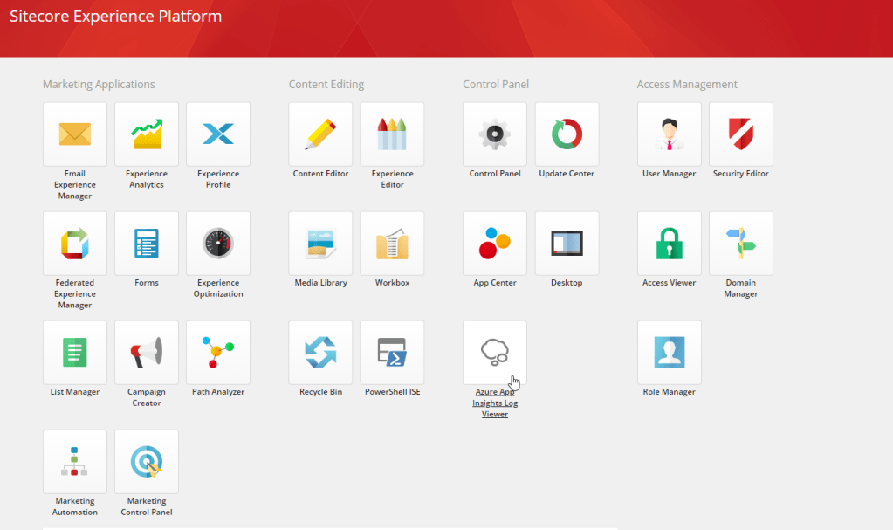Open the Content Editor

[320, 134]
